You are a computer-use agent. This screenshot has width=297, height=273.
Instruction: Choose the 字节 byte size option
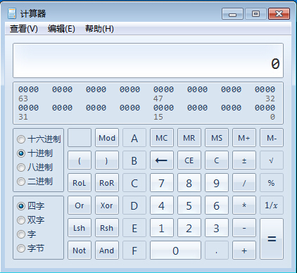click(x=31, y=248)
